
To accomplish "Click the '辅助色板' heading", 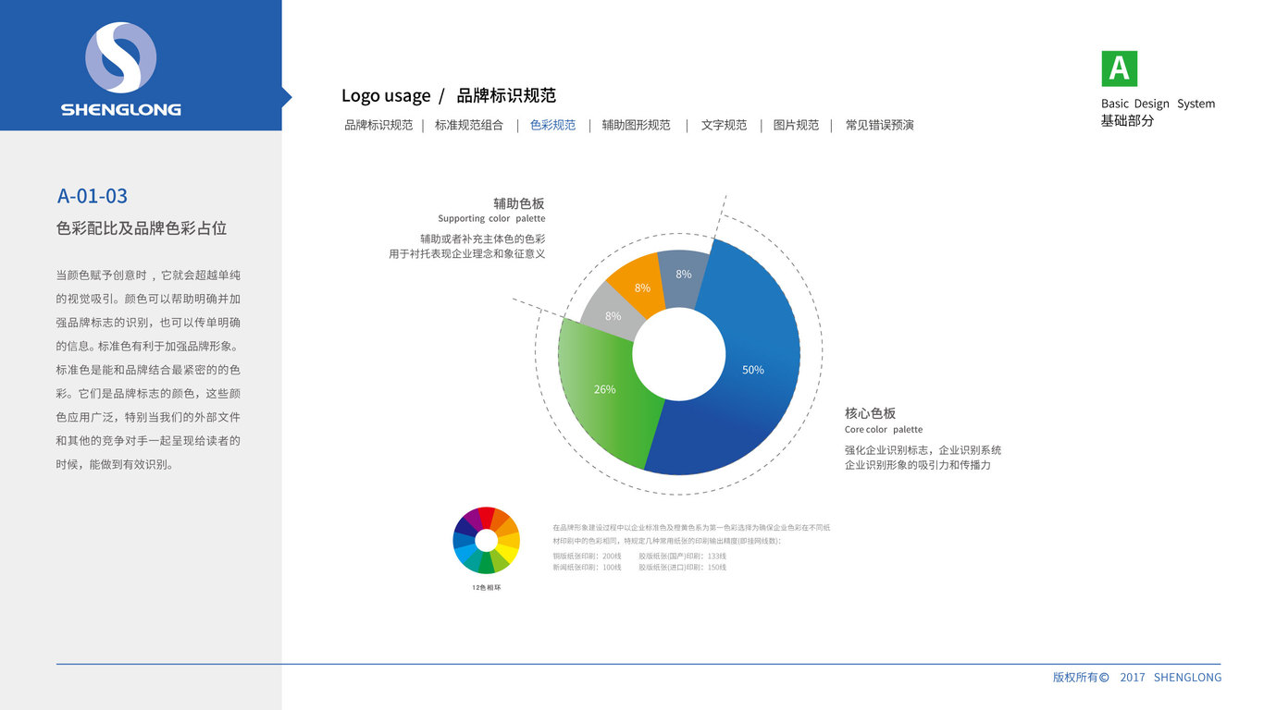I will tap(519, 203).
